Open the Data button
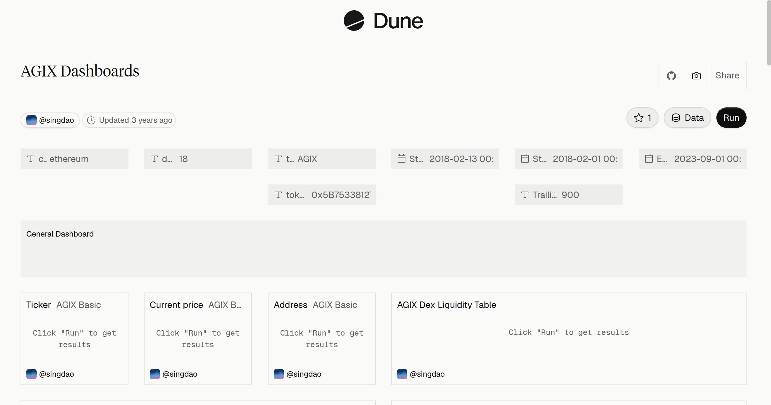The image size is (771, 405). 687,118
